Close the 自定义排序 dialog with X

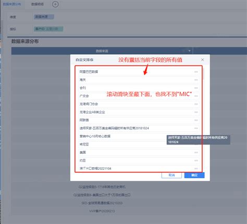(203, 60)
